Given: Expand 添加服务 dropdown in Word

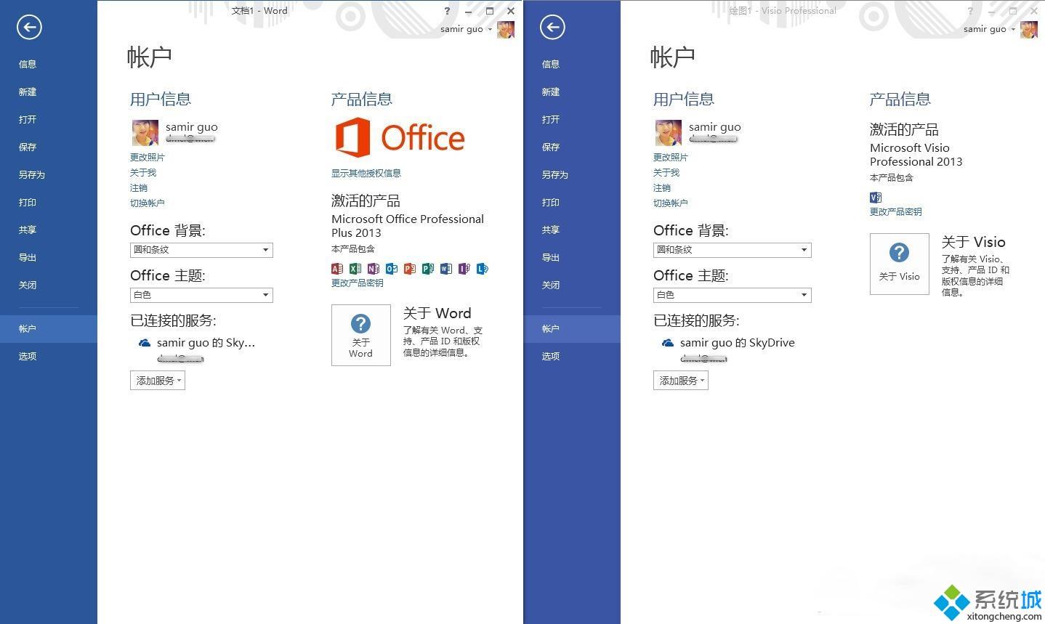Looking at the screenshot, I should [x=158, y=381].
